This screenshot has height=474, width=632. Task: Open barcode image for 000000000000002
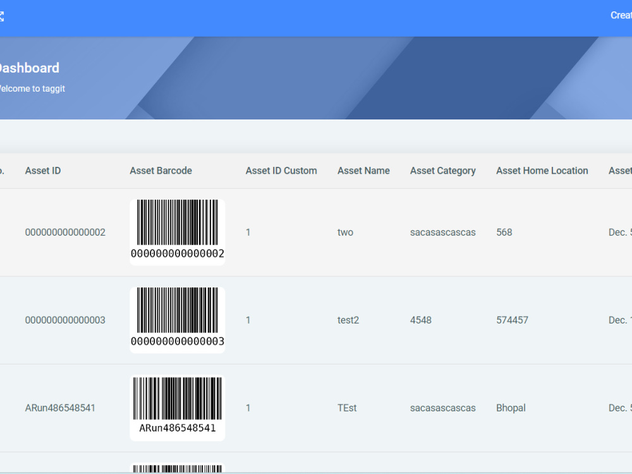178,232
